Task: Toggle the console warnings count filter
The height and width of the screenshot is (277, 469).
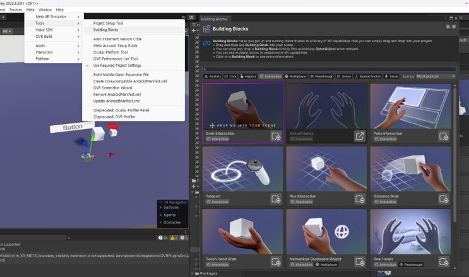Action: [174, 238]
